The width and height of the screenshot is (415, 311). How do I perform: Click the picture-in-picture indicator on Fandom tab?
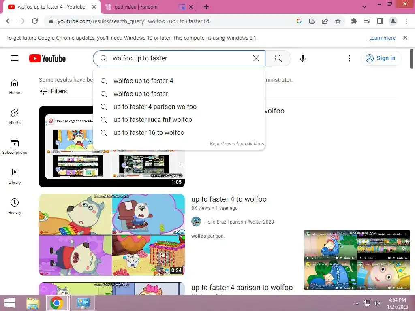[182, 7]
